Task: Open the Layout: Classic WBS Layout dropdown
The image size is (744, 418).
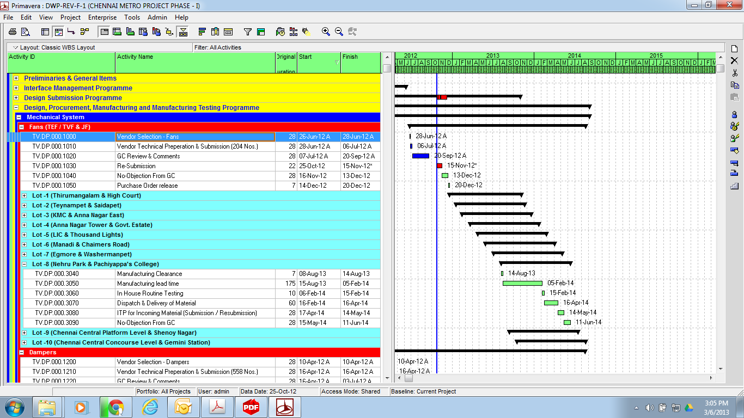Action: [x=54, y=47]
